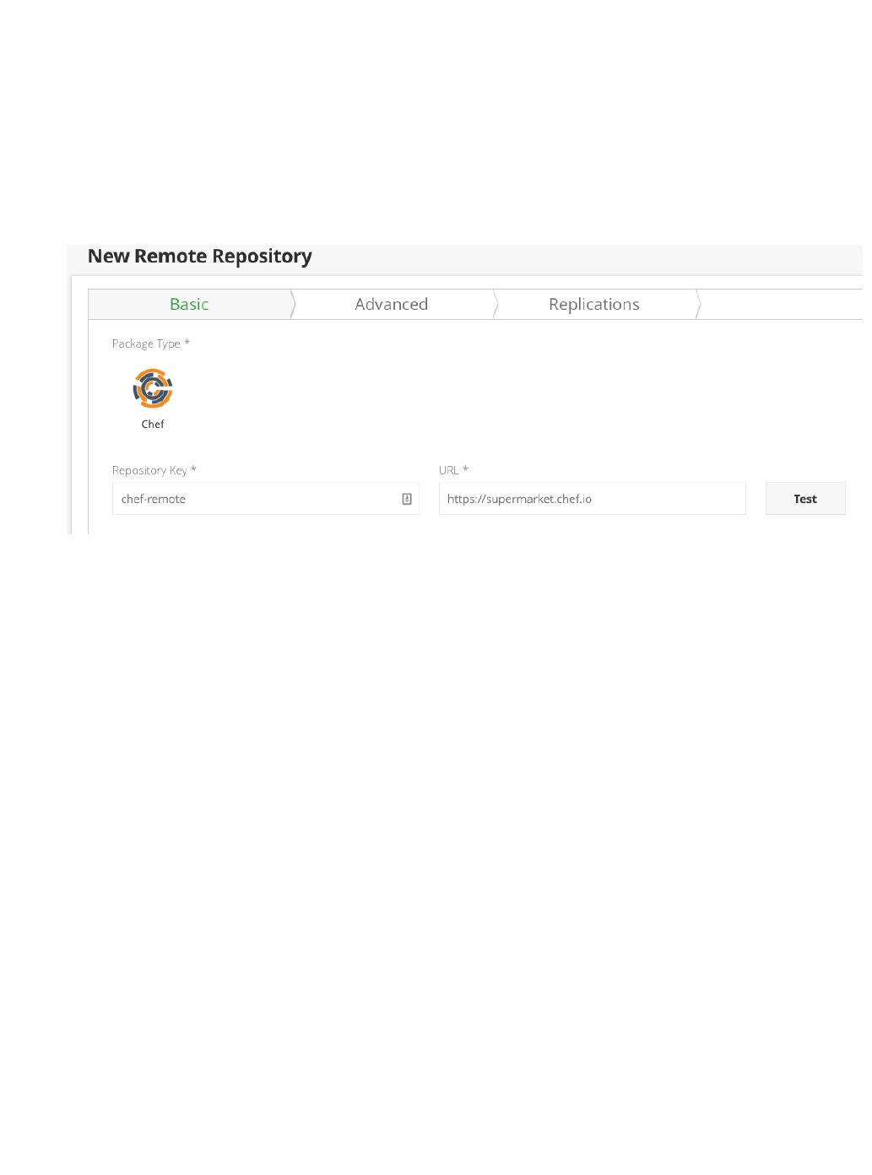Click the Chef label under the logo

(153, 424)
